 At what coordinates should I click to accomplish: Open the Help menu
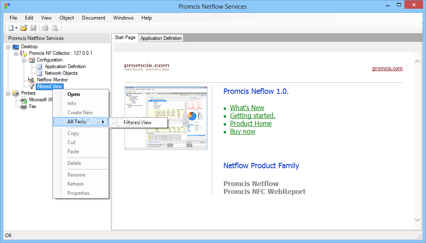point(146,17)
